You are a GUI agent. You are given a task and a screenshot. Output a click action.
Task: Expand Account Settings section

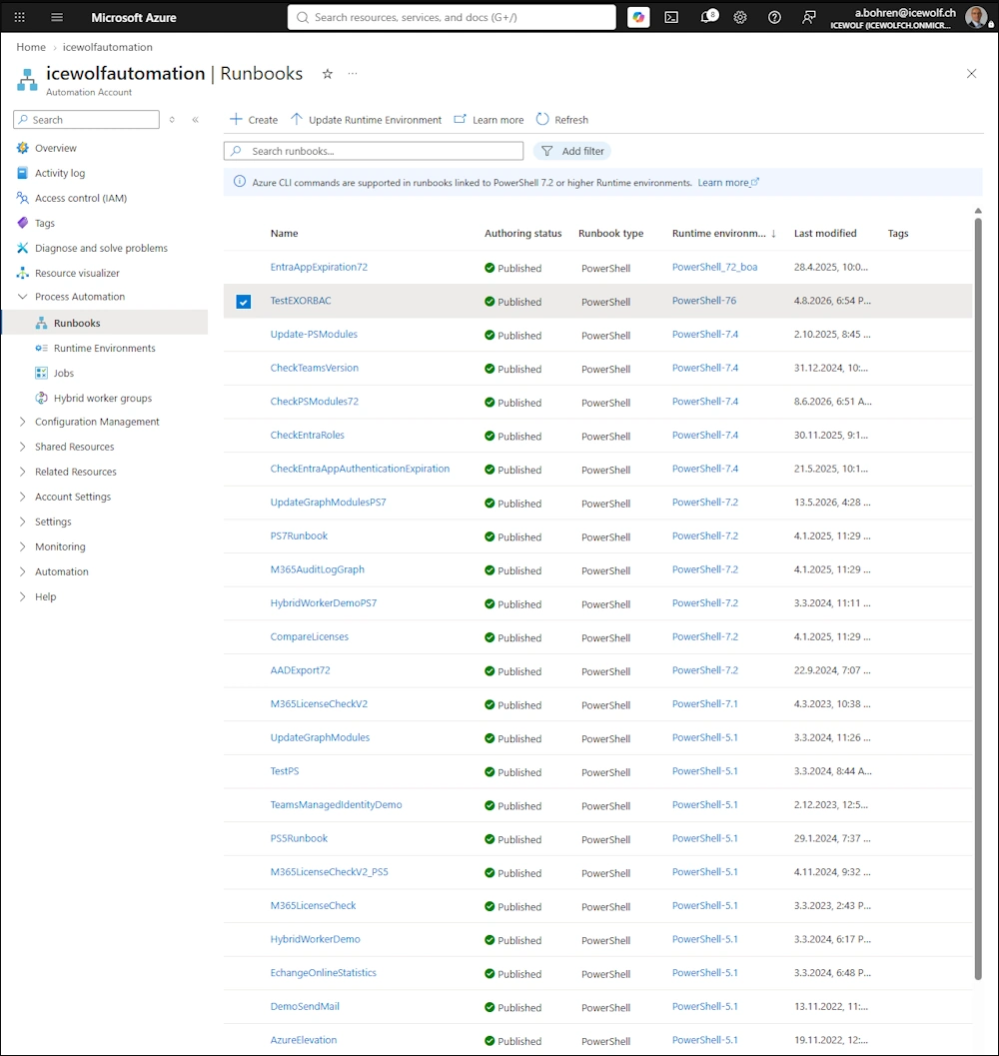[x=22, y=497]
